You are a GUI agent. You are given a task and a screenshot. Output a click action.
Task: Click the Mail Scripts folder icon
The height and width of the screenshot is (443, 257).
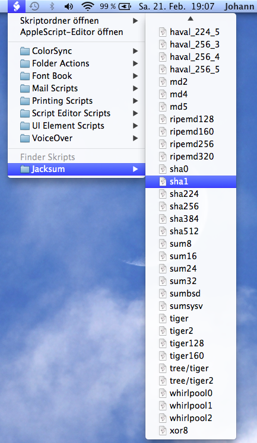[x=25, y=88]
